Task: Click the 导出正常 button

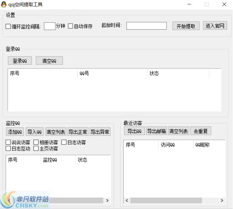Action: pos(78,132)
